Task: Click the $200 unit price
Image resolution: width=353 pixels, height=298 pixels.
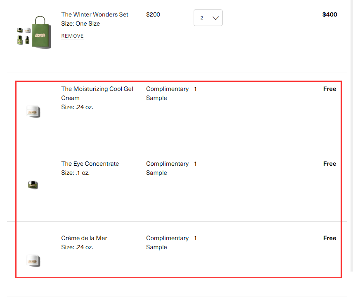Action: tap(153, 14)
